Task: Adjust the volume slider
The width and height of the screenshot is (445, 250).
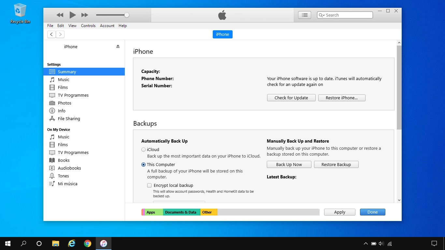Action: tap(126, 15)
